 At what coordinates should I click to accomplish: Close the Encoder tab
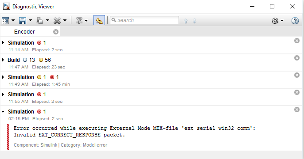(x=56, y=32)
